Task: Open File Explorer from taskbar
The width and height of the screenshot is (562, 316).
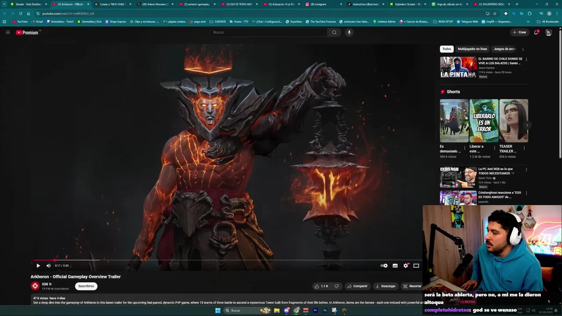Action: 277,310
